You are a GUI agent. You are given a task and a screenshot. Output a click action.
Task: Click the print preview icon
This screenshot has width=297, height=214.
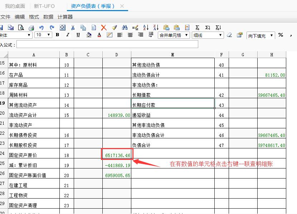[x=21, y=28]
